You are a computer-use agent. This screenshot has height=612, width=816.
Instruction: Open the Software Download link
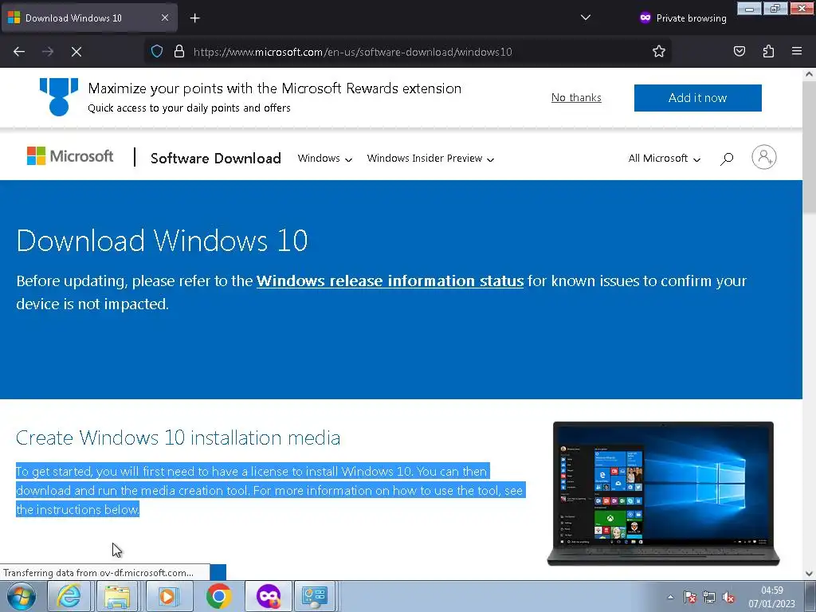tap(216, 159)
